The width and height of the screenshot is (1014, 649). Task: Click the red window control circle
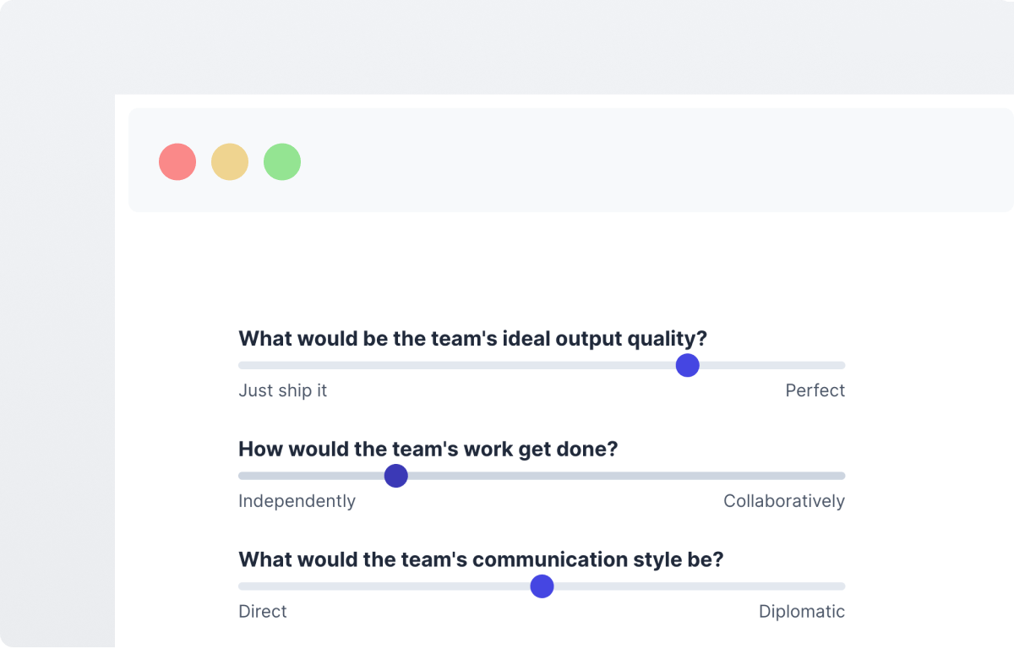coord(177,161)
